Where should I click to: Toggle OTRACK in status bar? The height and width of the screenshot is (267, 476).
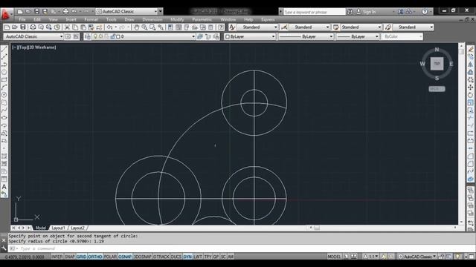(161, 257)
